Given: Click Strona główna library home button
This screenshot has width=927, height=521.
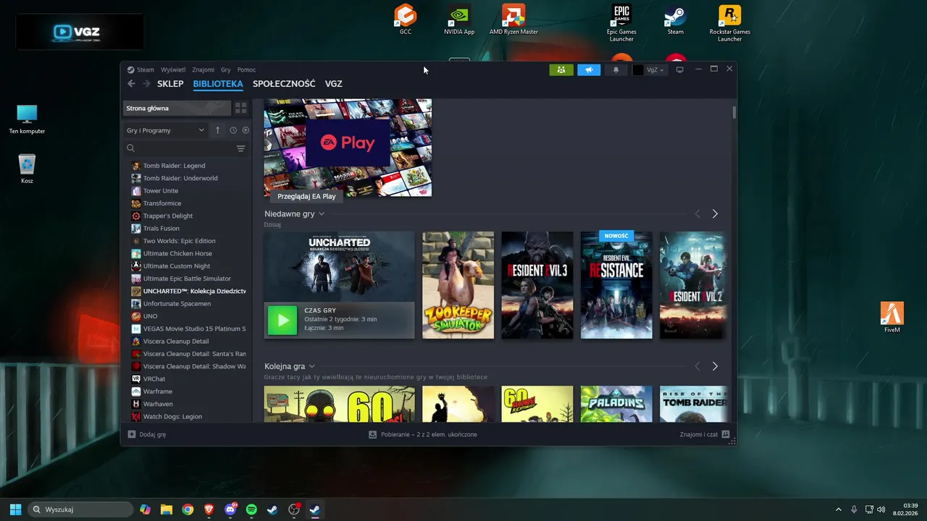Looking at the screenshot, I should (177, 109).
